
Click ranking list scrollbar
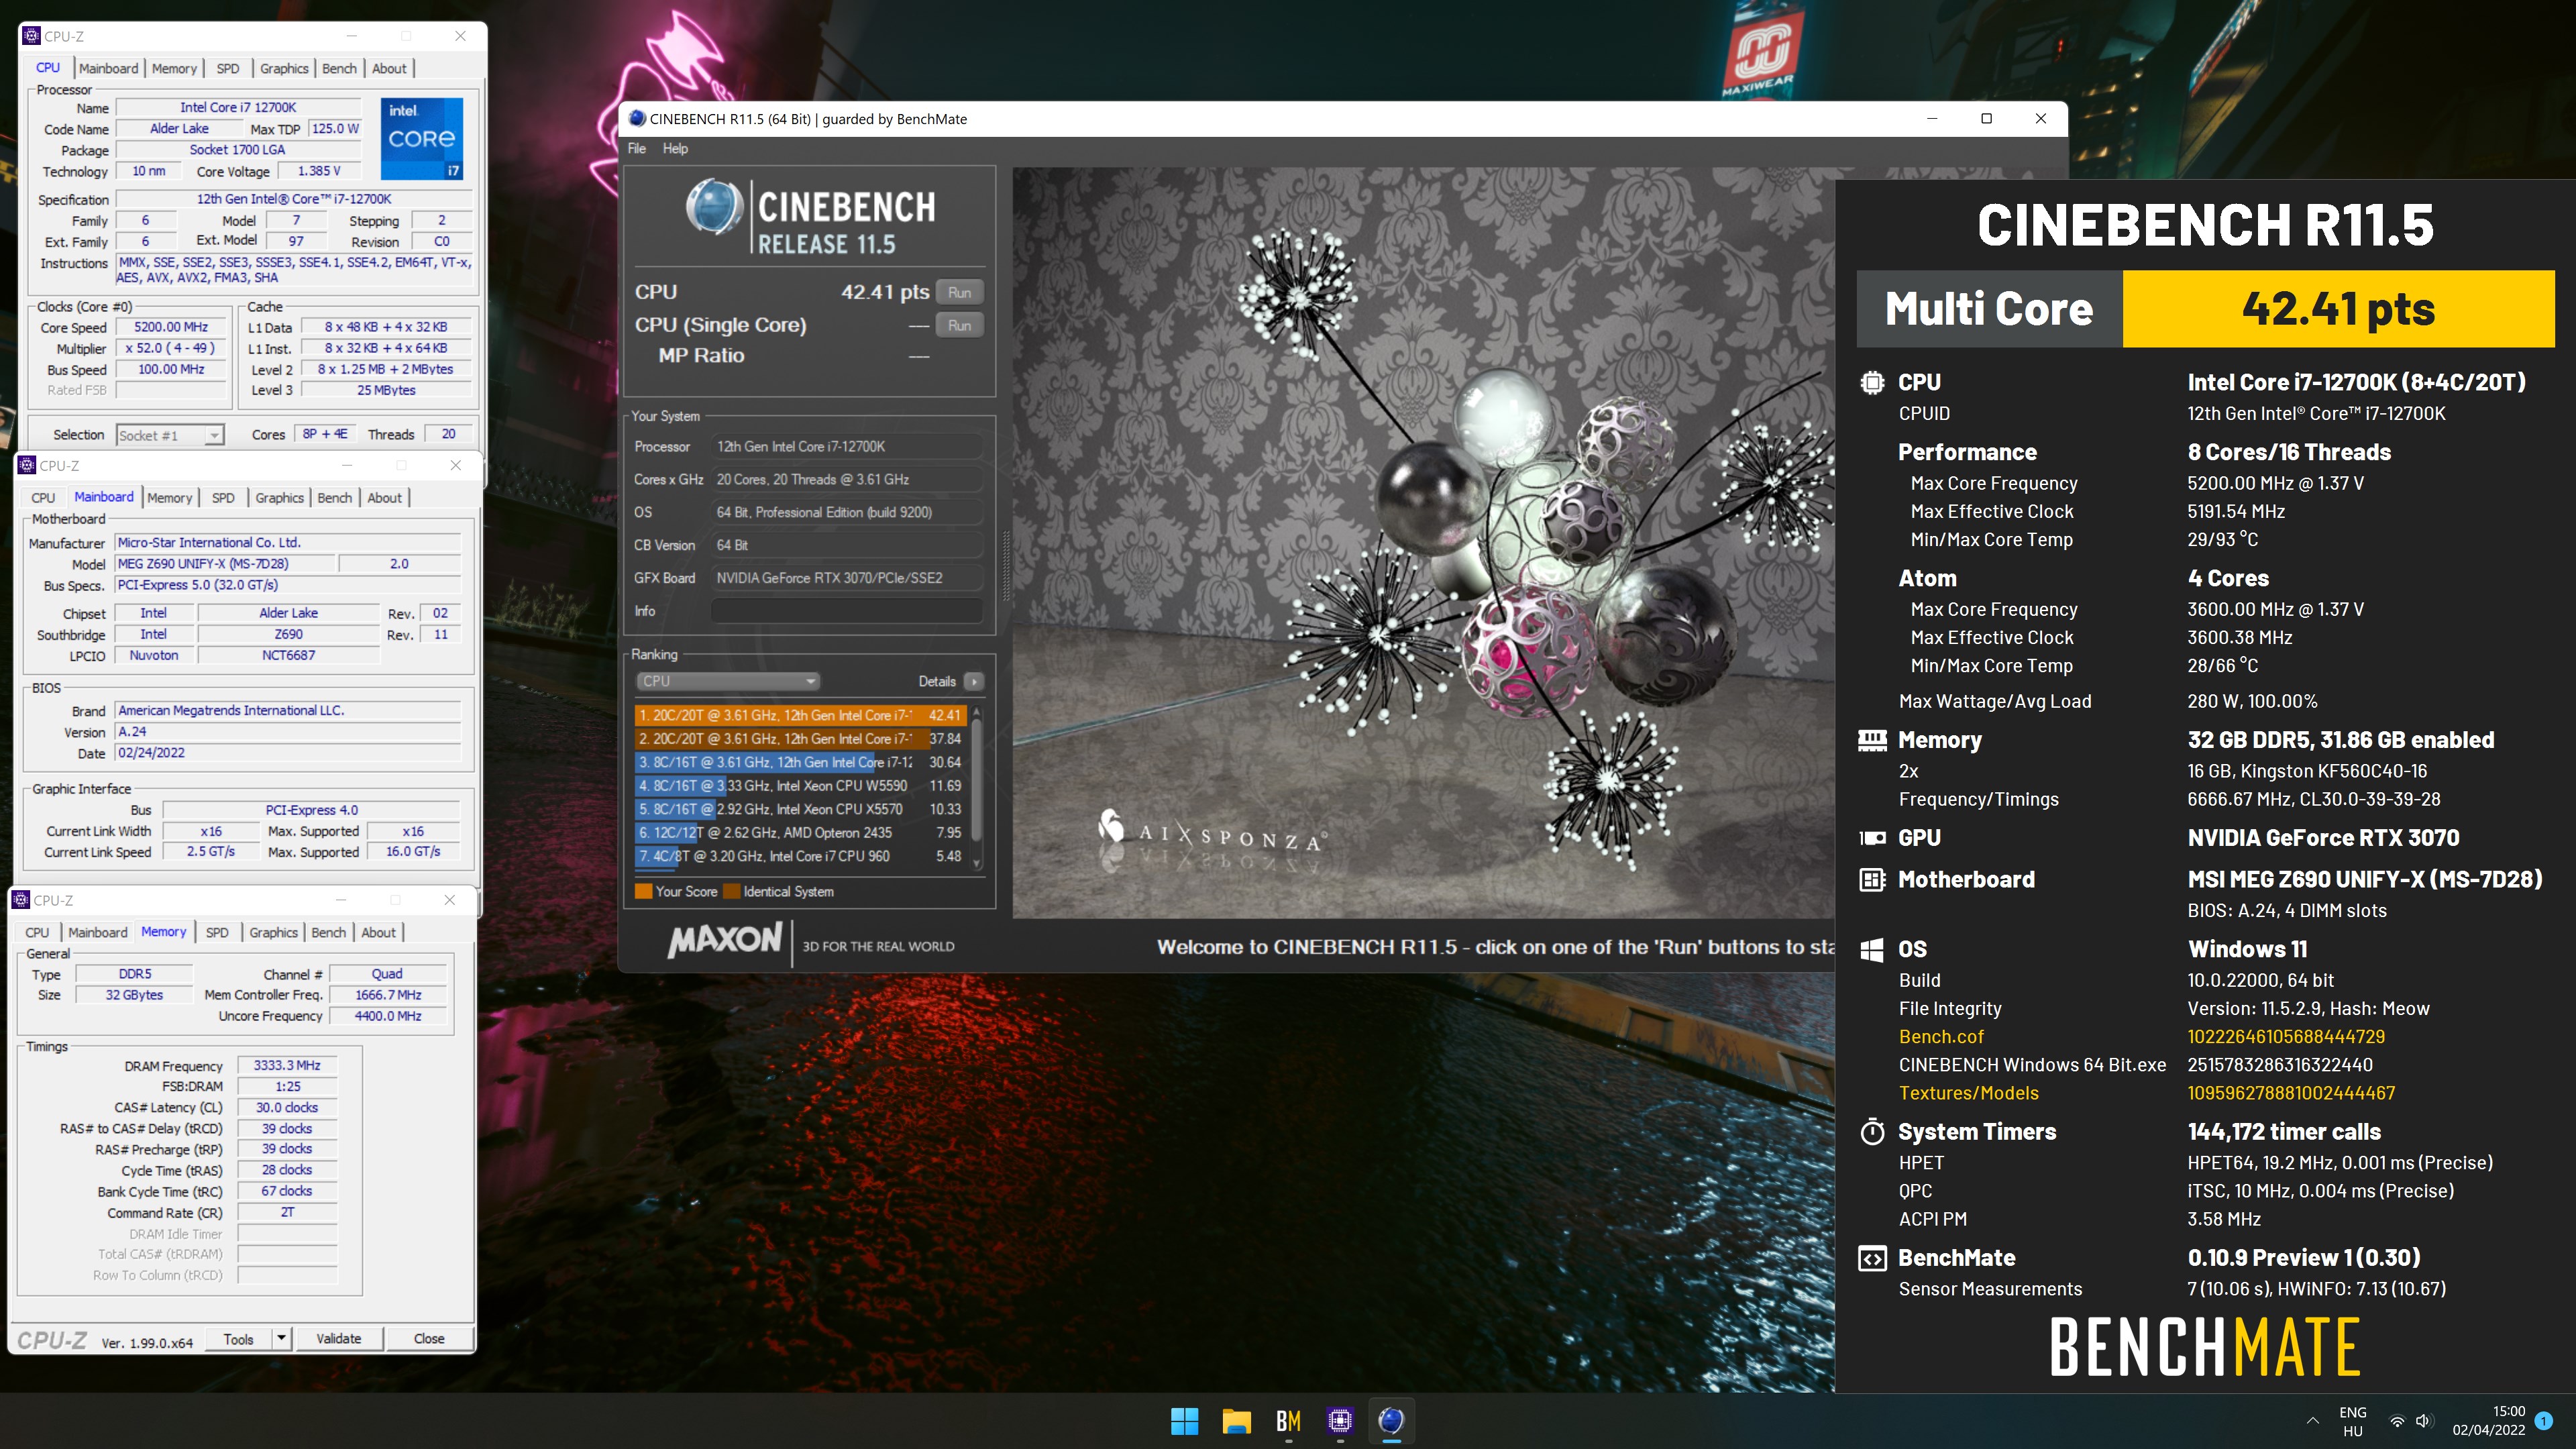pos(977,786)
